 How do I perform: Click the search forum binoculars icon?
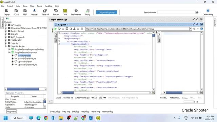(197, 13)
